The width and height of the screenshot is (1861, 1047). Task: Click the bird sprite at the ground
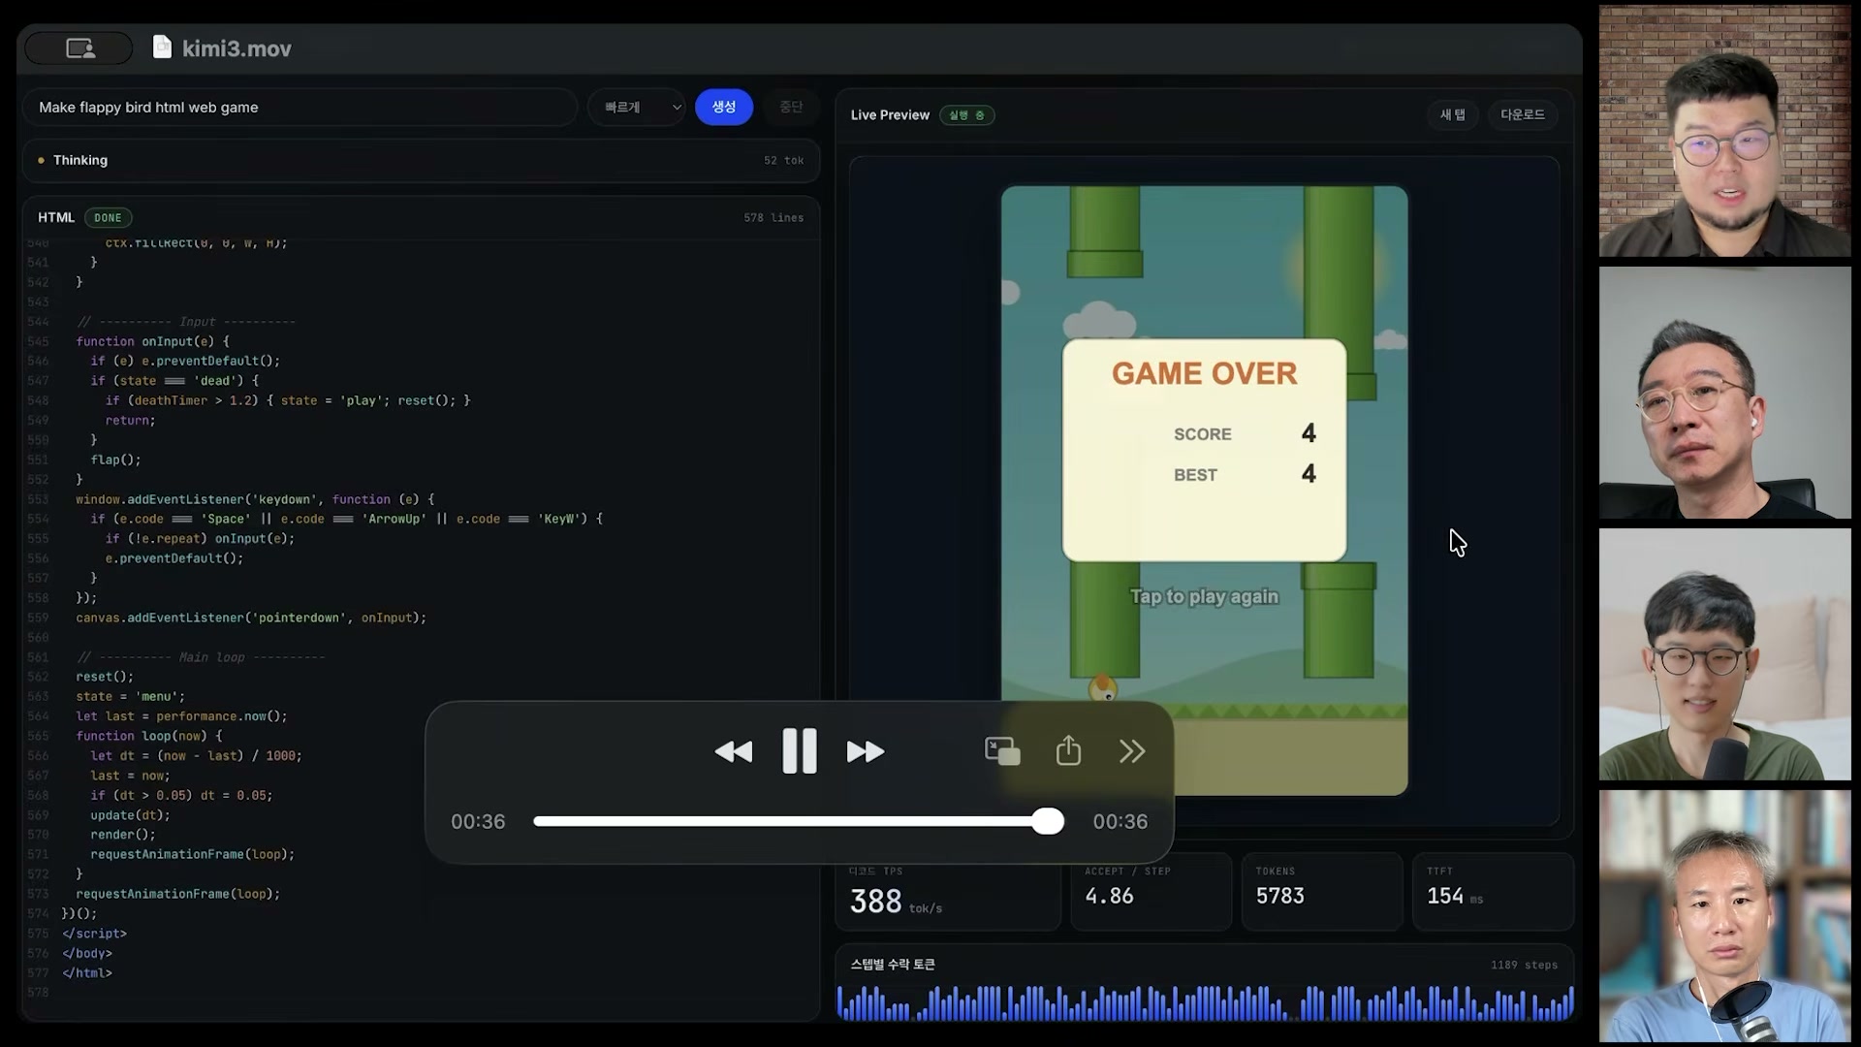point(1103,688)
